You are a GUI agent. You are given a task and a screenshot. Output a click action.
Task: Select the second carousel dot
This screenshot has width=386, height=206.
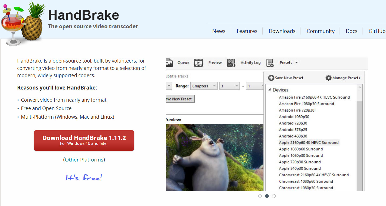click(267, 196)
